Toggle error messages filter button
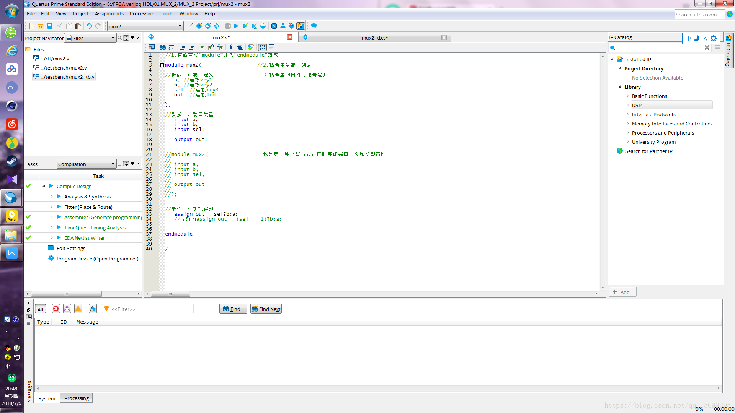This screenshot has height=413, width=735. [56, 309]
